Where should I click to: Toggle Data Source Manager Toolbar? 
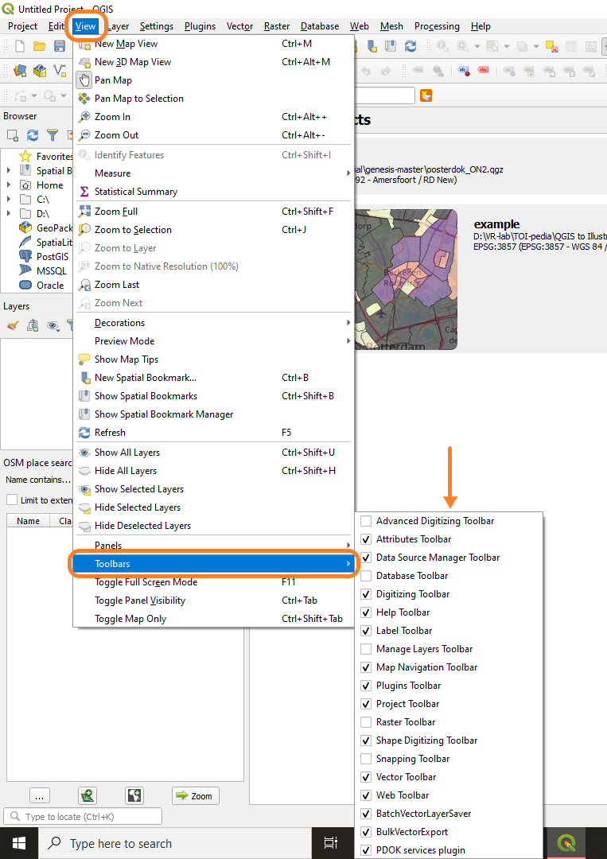[x=366, y=558]
